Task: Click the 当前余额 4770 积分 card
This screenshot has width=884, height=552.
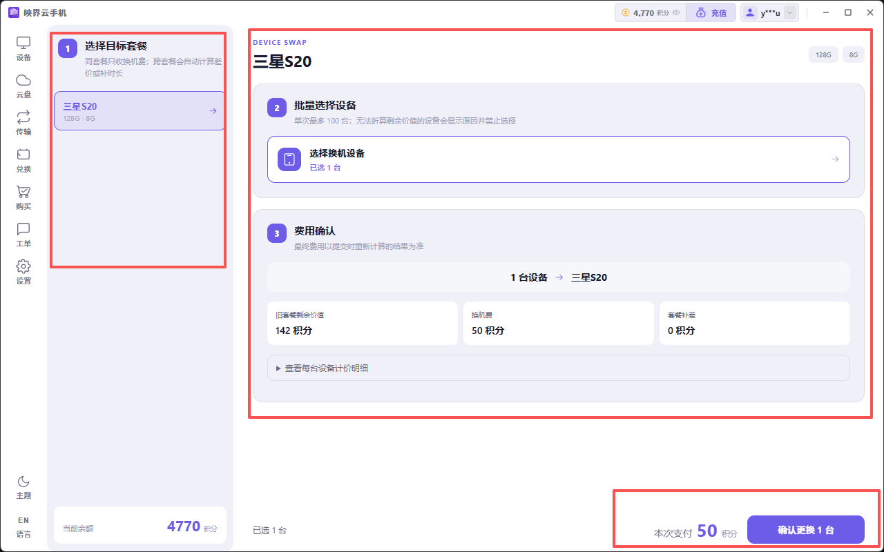Action: coord(140,525)
